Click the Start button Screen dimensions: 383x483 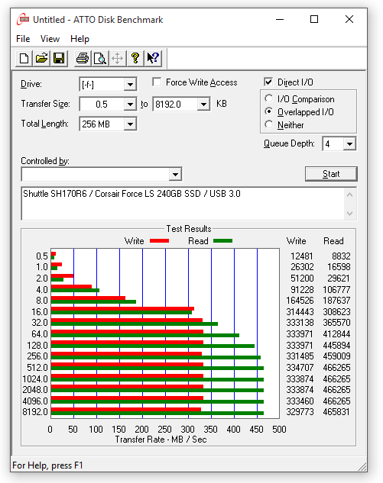331,174
